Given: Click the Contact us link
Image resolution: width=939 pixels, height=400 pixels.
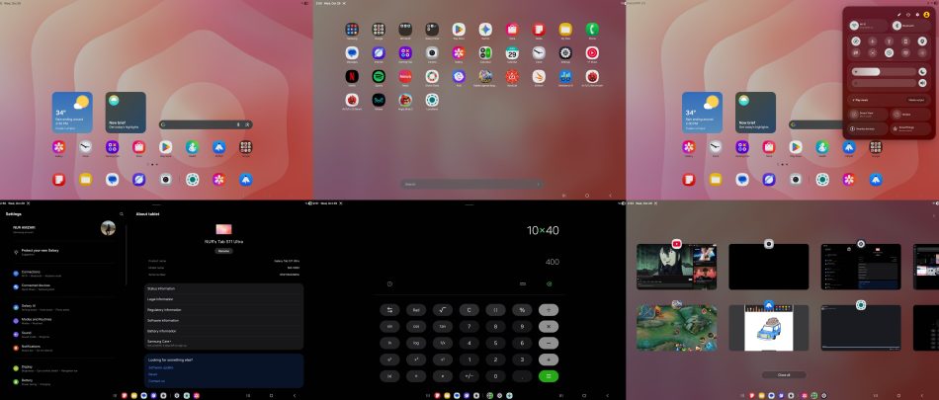Looking at the screenshot, I should click(156, 381).
